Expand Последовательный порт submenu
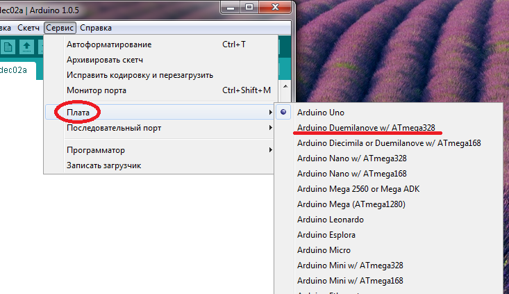This screenshot has width=509, height=294. pos(160,128)
